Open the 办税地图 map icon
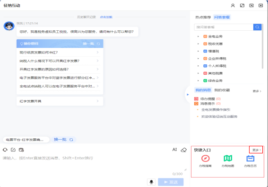Viewport: 268px width, 187px height. [228, 159]
